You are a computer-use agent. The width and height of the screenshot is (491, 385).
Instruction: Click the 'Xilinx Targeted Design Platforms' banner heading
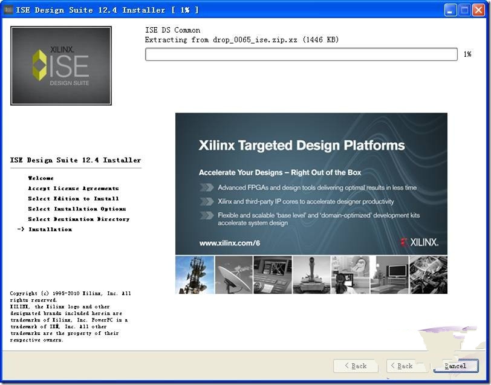[302, 145]
